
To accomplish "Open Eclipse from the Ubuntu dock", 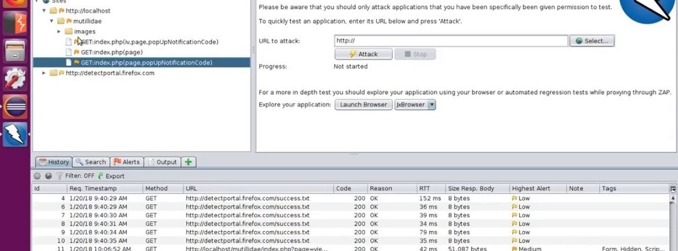I will (15, 106).
